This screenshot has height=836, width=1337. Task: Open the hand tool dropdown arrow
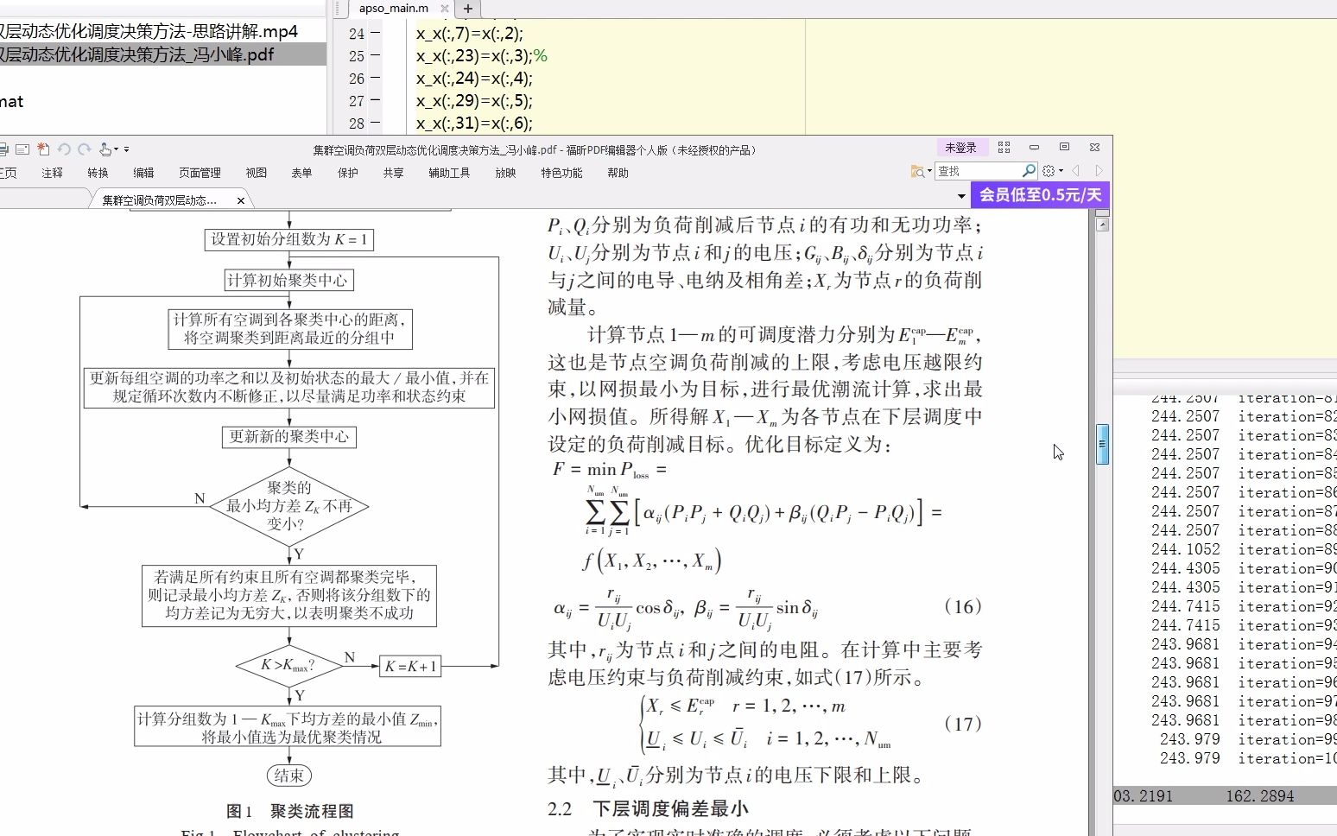116,149
